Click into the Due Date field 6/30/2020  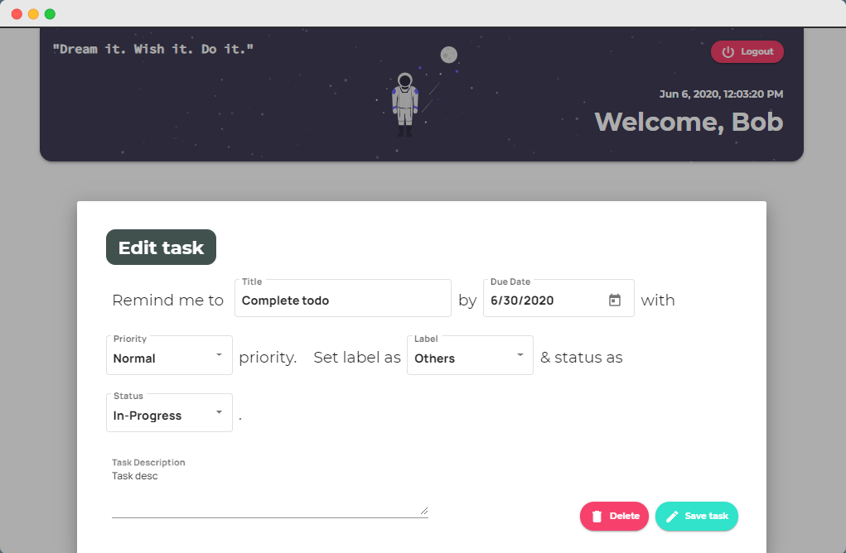(558, 298)
